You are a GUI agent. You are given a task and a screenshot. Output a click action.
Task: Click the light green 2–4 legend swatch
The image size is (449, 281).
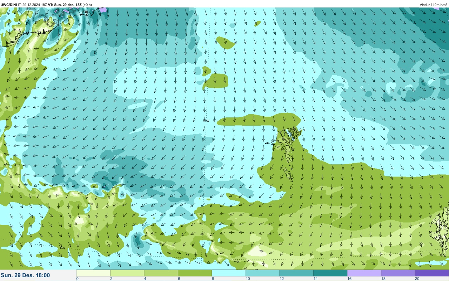127,273
